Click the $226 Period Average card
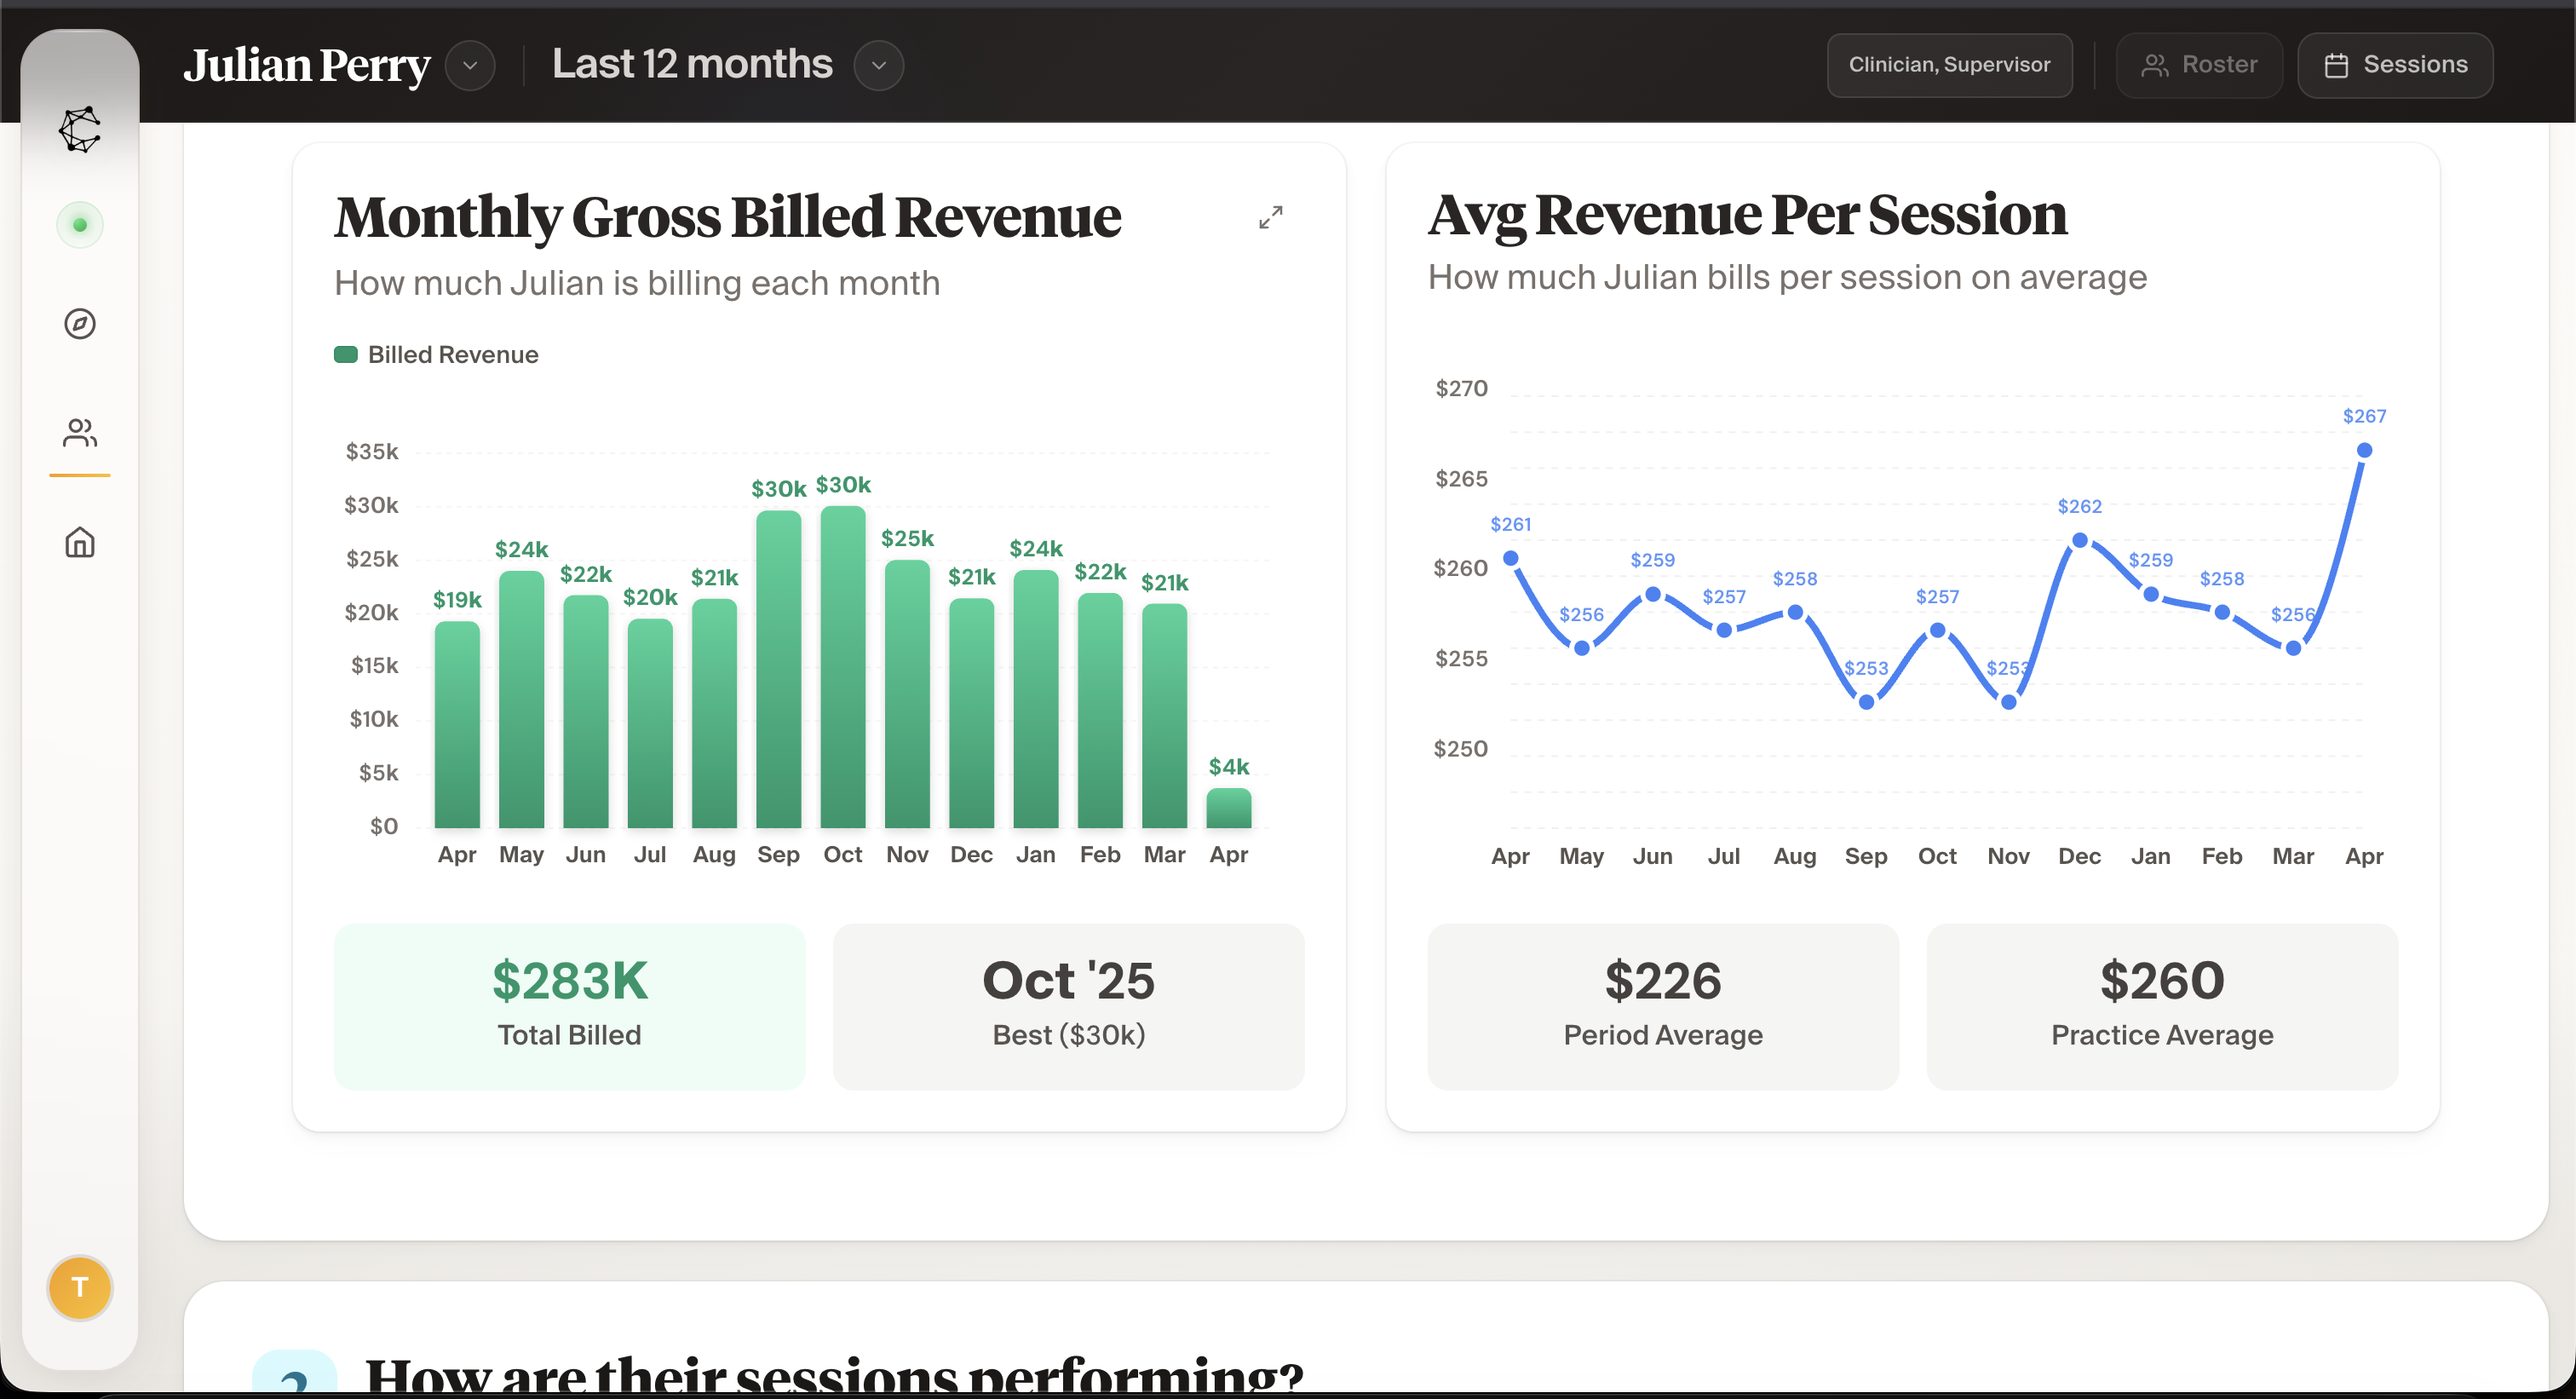The width and height of the screenshot is (2576, 1399). [1662, 1005]
